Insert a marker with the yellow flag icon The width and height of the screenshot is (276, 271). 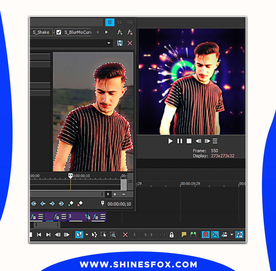(184, 235)
